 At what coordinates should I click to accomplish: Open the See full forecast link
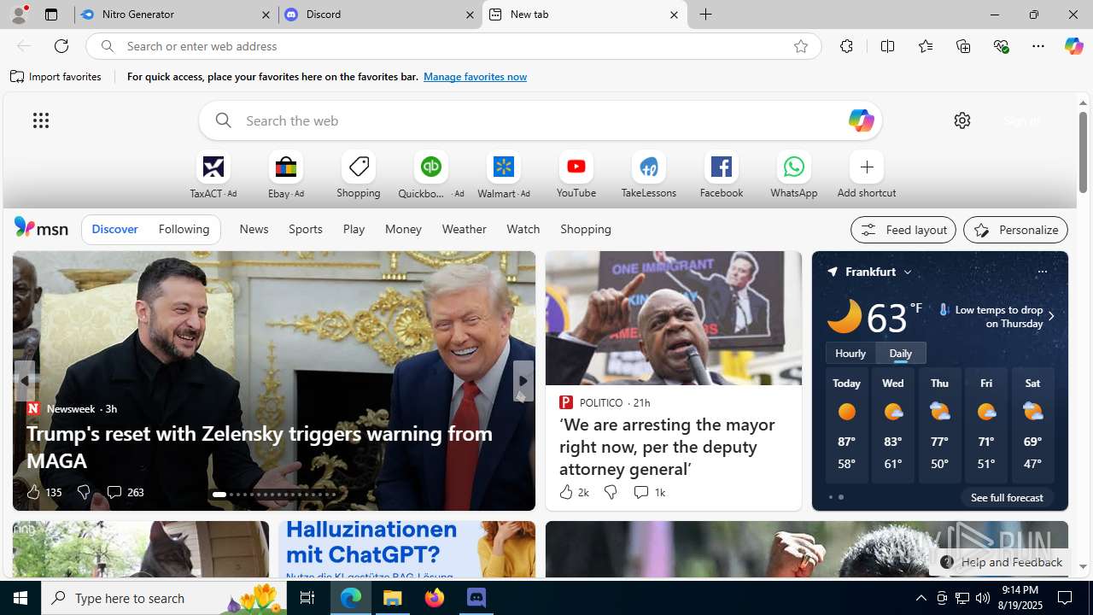click(x=1007, y=497)
